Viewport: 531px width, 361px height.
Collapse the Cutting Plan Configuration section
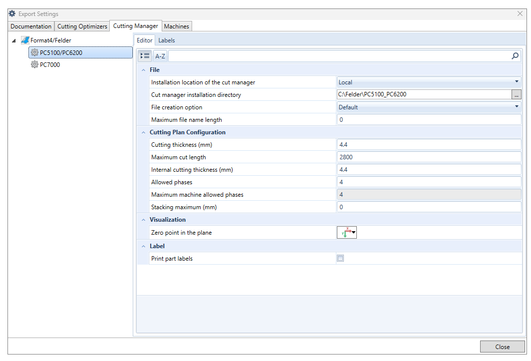[x=144, y=132]
